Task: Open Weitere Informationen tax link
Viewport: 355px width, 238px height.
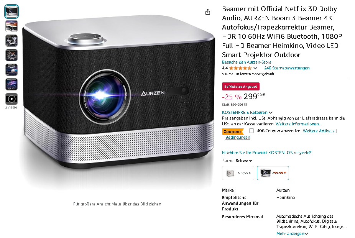Action: 297,124
